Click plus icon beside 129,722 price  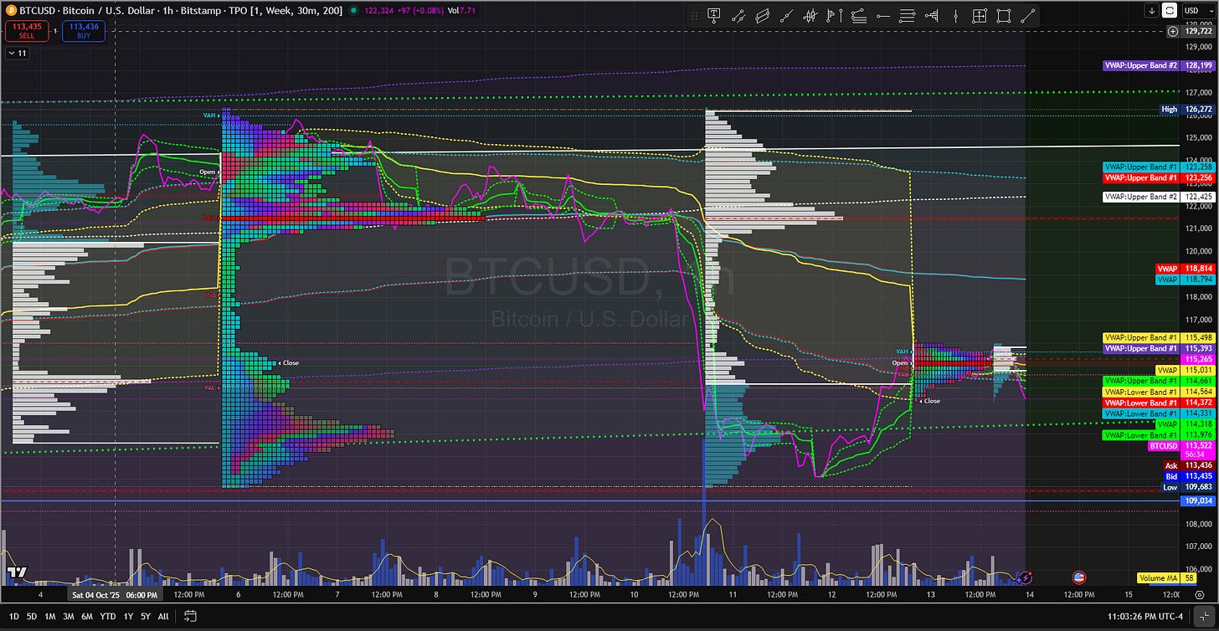pyautogui.click(x=1173, y=31)
